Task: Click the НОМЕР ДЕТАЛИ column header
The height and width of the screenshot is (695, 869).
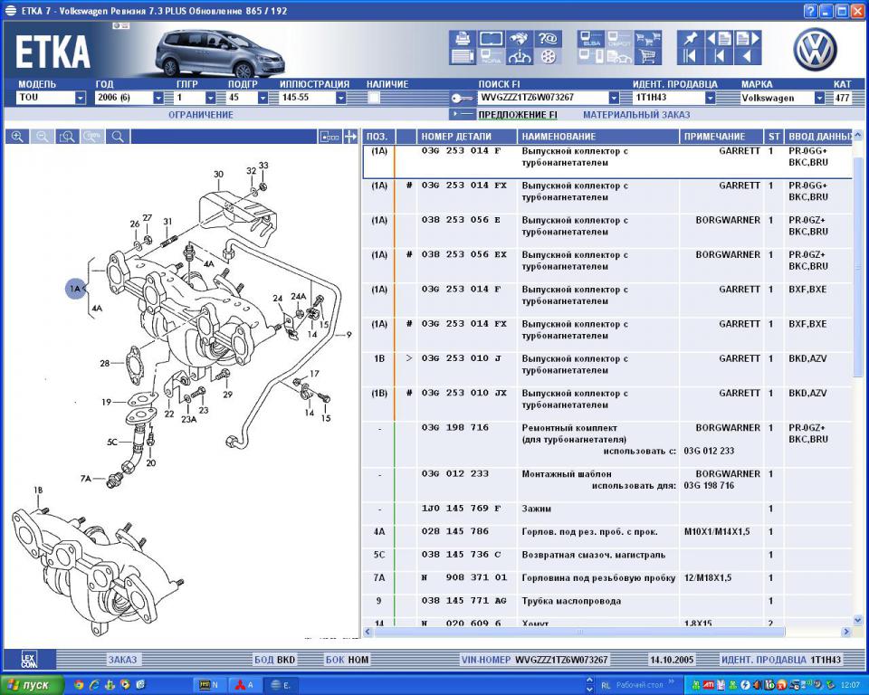Action: [x=467, y=137]
